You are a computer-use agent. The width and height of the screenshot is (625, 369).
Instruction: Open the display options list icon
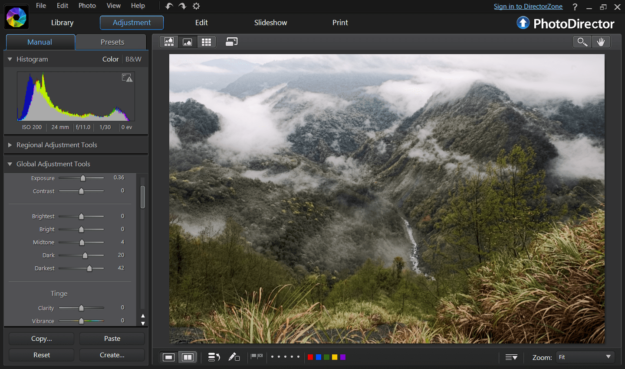[511, 357]
